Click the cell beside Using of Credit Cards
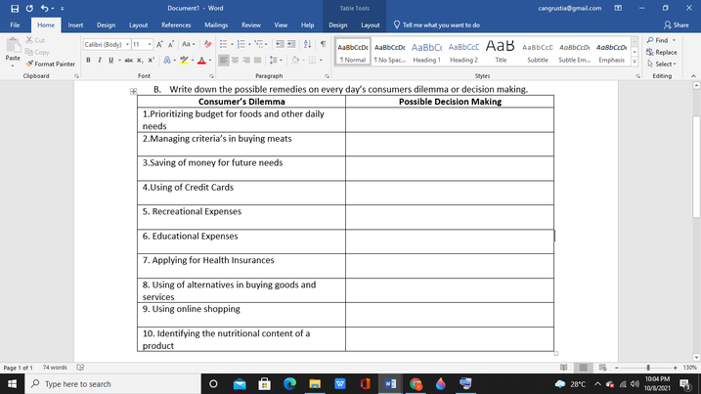The image size is (701, 394). (x=450, y=193)
